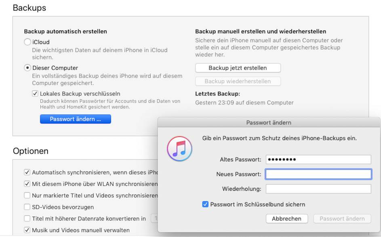Click Backup wiederherstellen button
Viewport: 381px width, 237px height.
[238, 81]
